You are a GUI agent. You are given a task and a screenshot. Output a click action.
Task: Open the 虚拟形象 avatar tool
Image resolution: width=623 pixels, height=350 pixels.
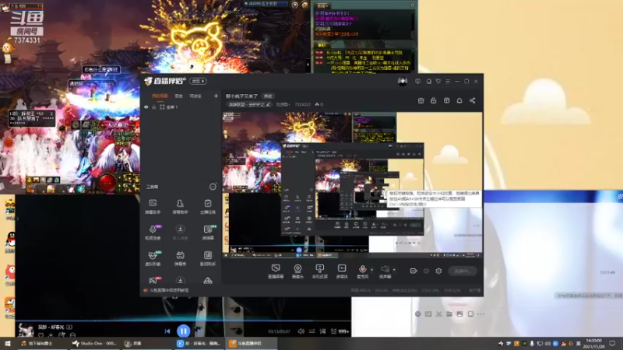tap(153, 258)
